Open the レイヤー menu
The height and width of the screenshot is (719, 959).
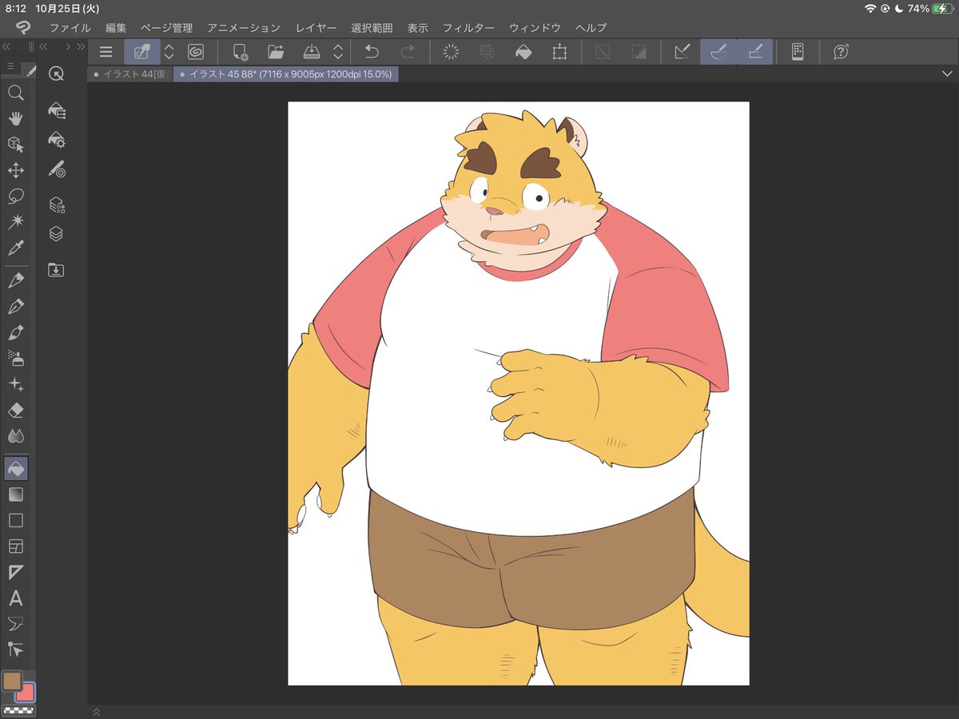click(316, 28)
